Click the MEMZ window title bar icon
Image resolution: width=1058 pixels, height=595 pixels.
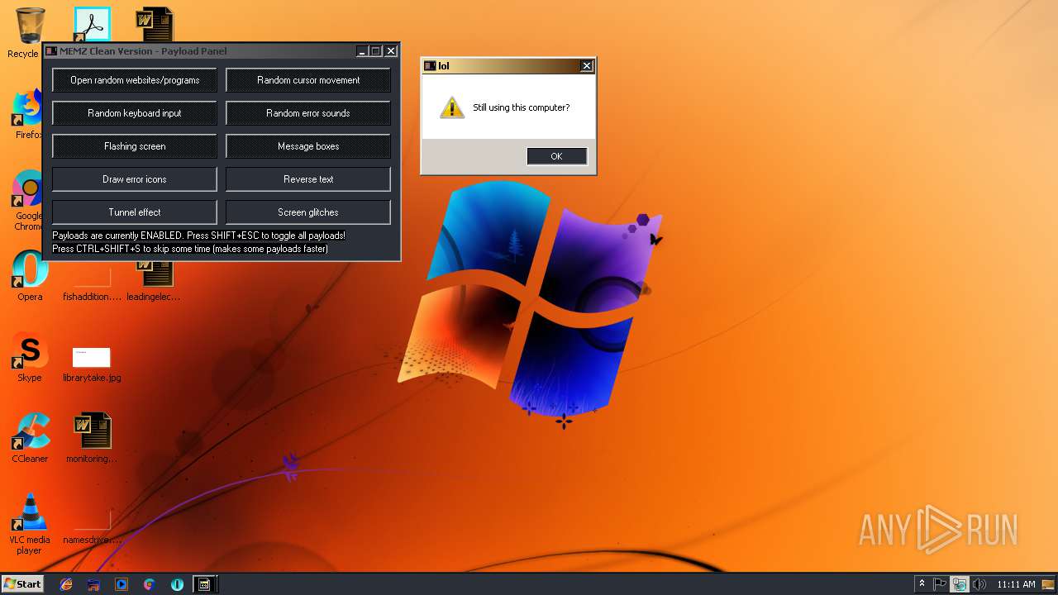(51, 51)
